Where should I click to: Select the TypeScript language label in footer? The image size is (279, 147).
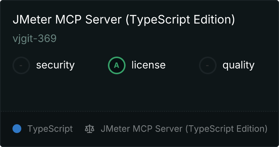(50, 129)
